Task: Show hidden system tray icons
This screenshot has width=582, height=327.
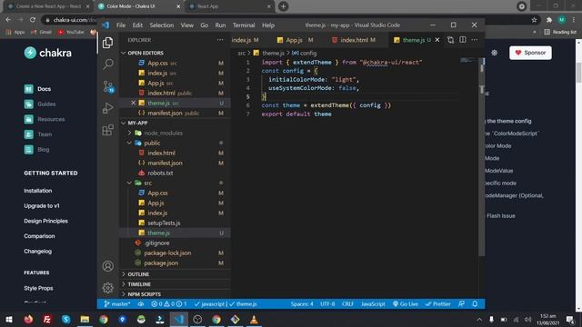Action: click(479, 320)
